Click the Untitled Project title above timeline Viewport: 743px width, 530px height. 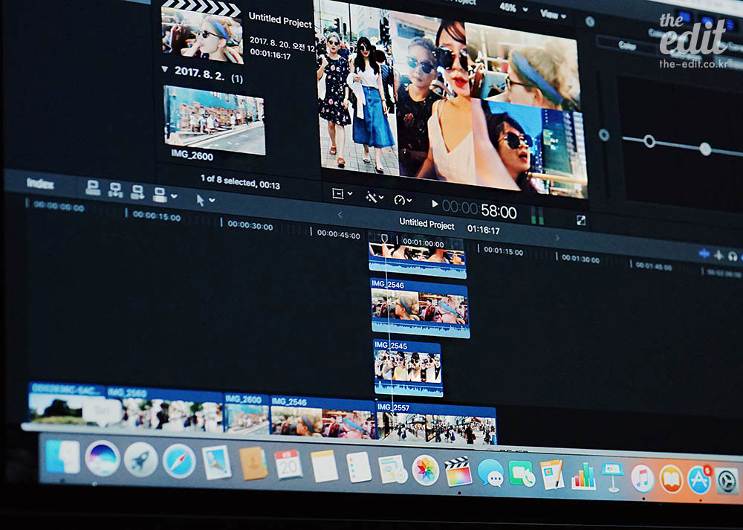(x=426, y=223)
